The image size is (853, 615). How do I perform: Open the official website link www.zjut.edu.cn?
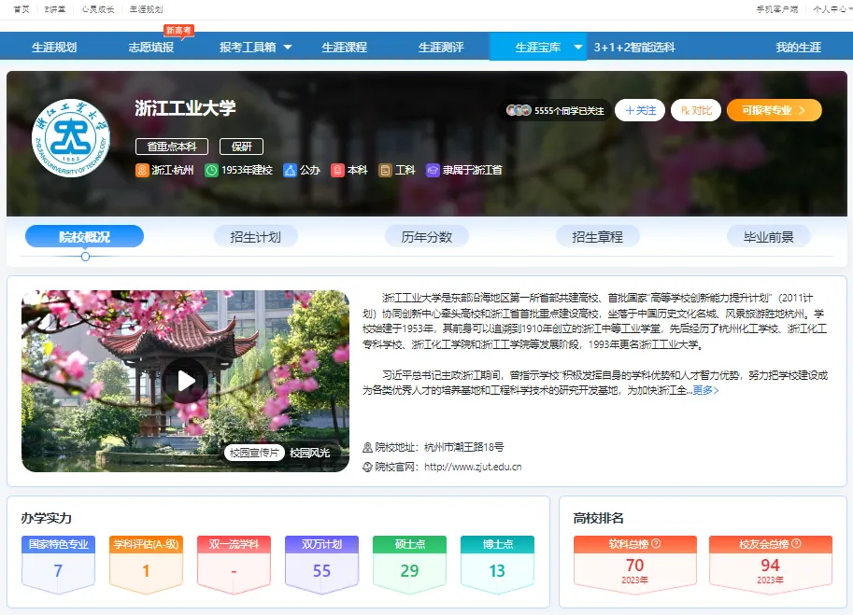click(x=473, y=467)
